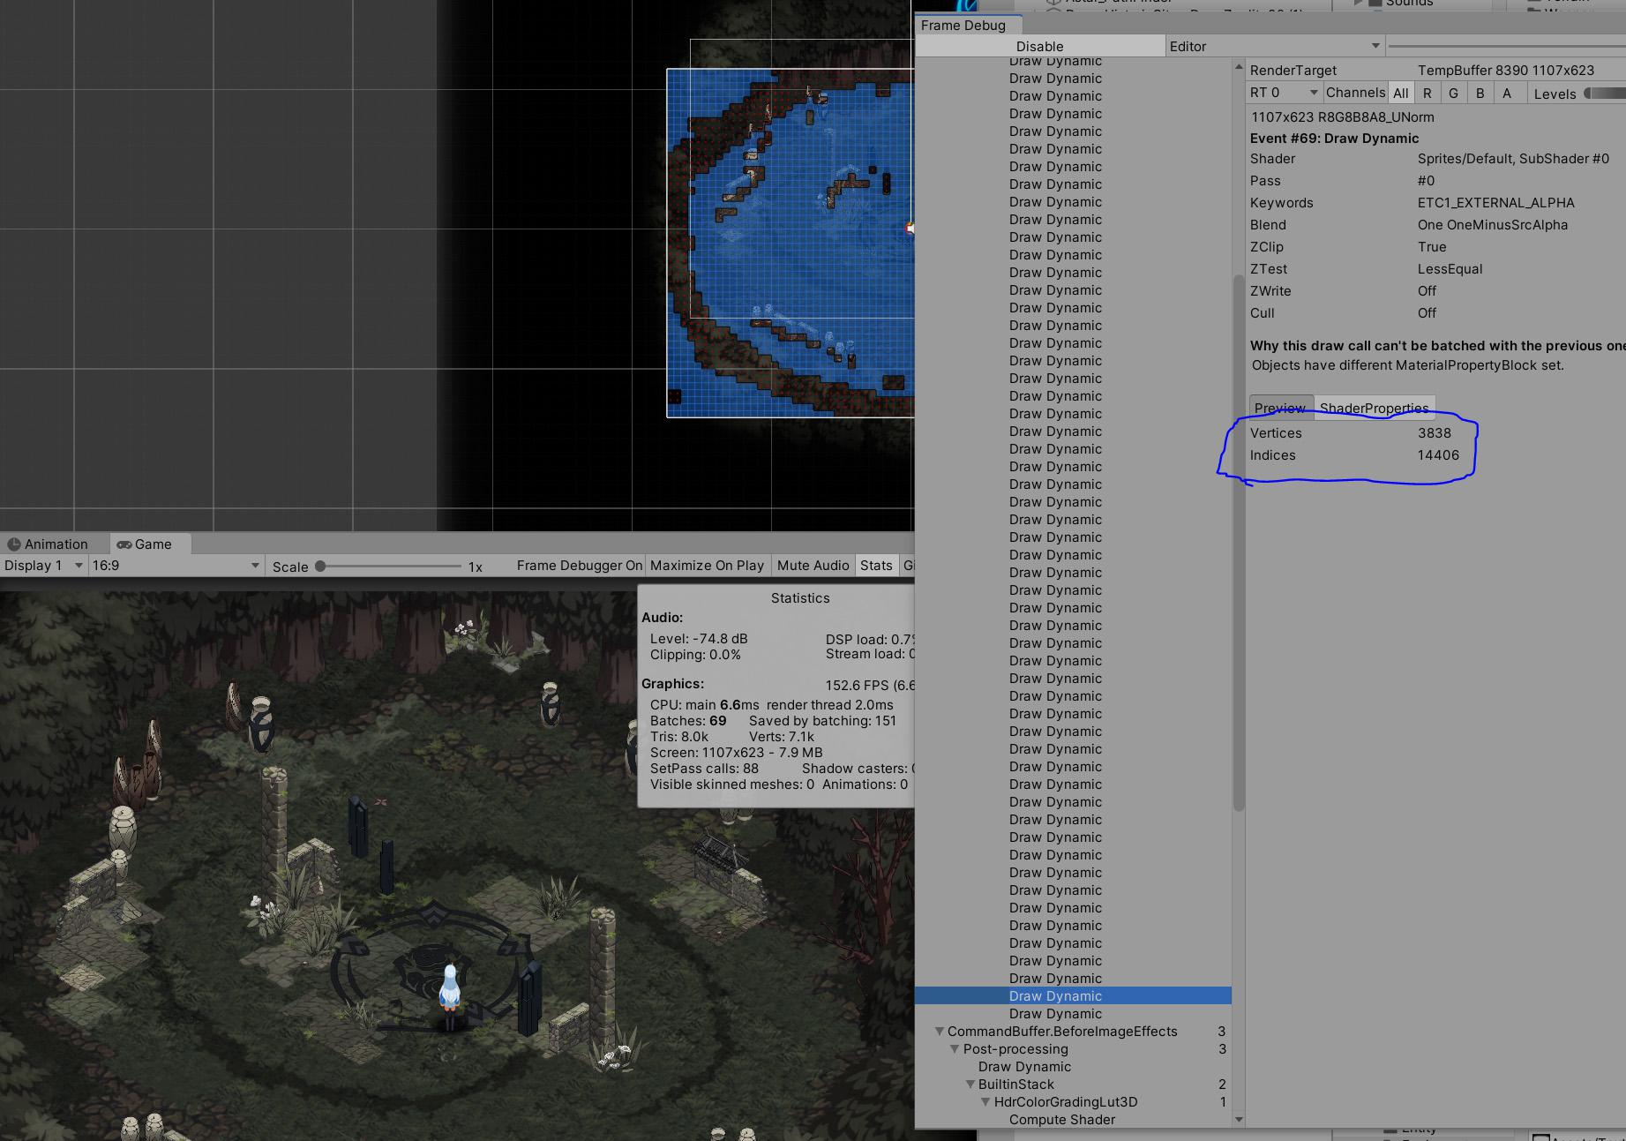Select the Compute Shader event
The width and height of the screenshot is (1626, 1141).
1062,1120
